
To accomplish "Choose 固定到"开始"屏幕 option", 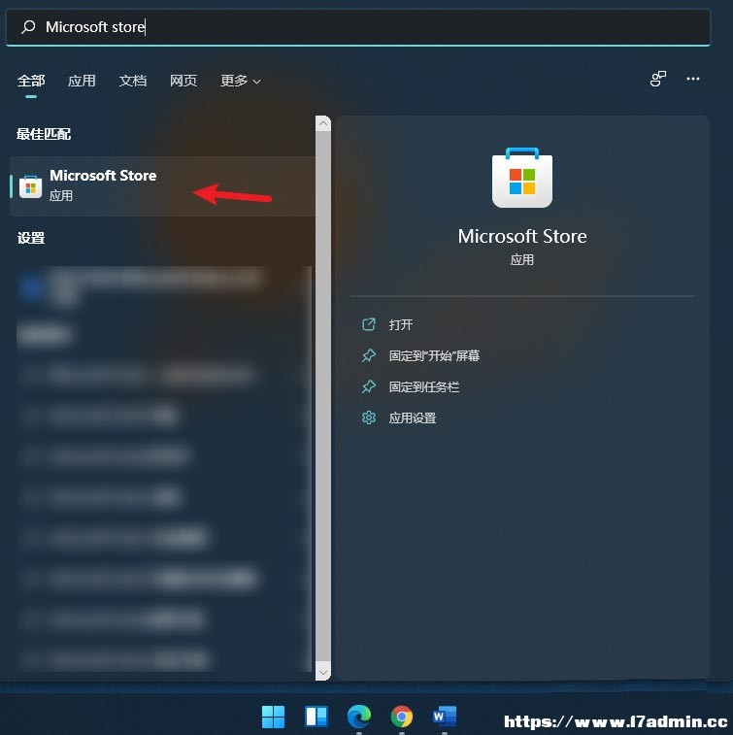I will [x=434, y=355].
